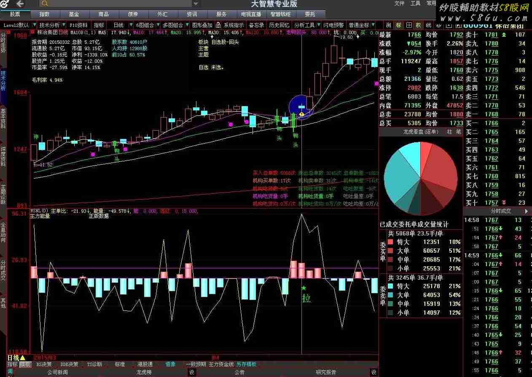Image resolution: width=532 pixels, height=377 pixels.
Task: Click the red square icon at chart corner
Action: 32,32
